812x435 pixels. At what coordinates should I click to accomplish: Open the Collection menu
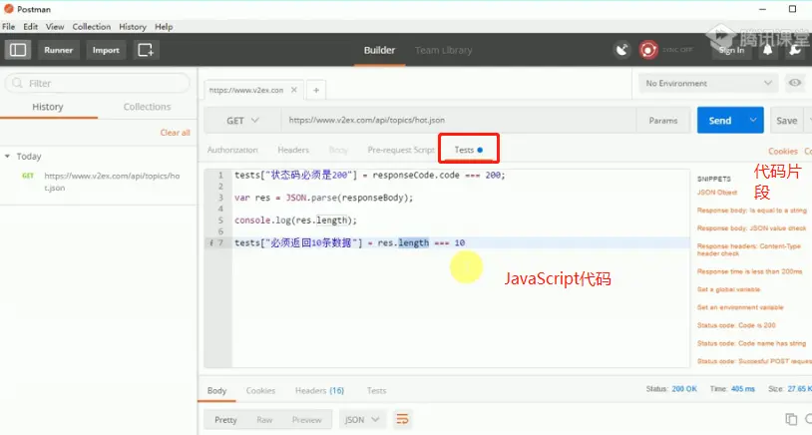point(92,26)
